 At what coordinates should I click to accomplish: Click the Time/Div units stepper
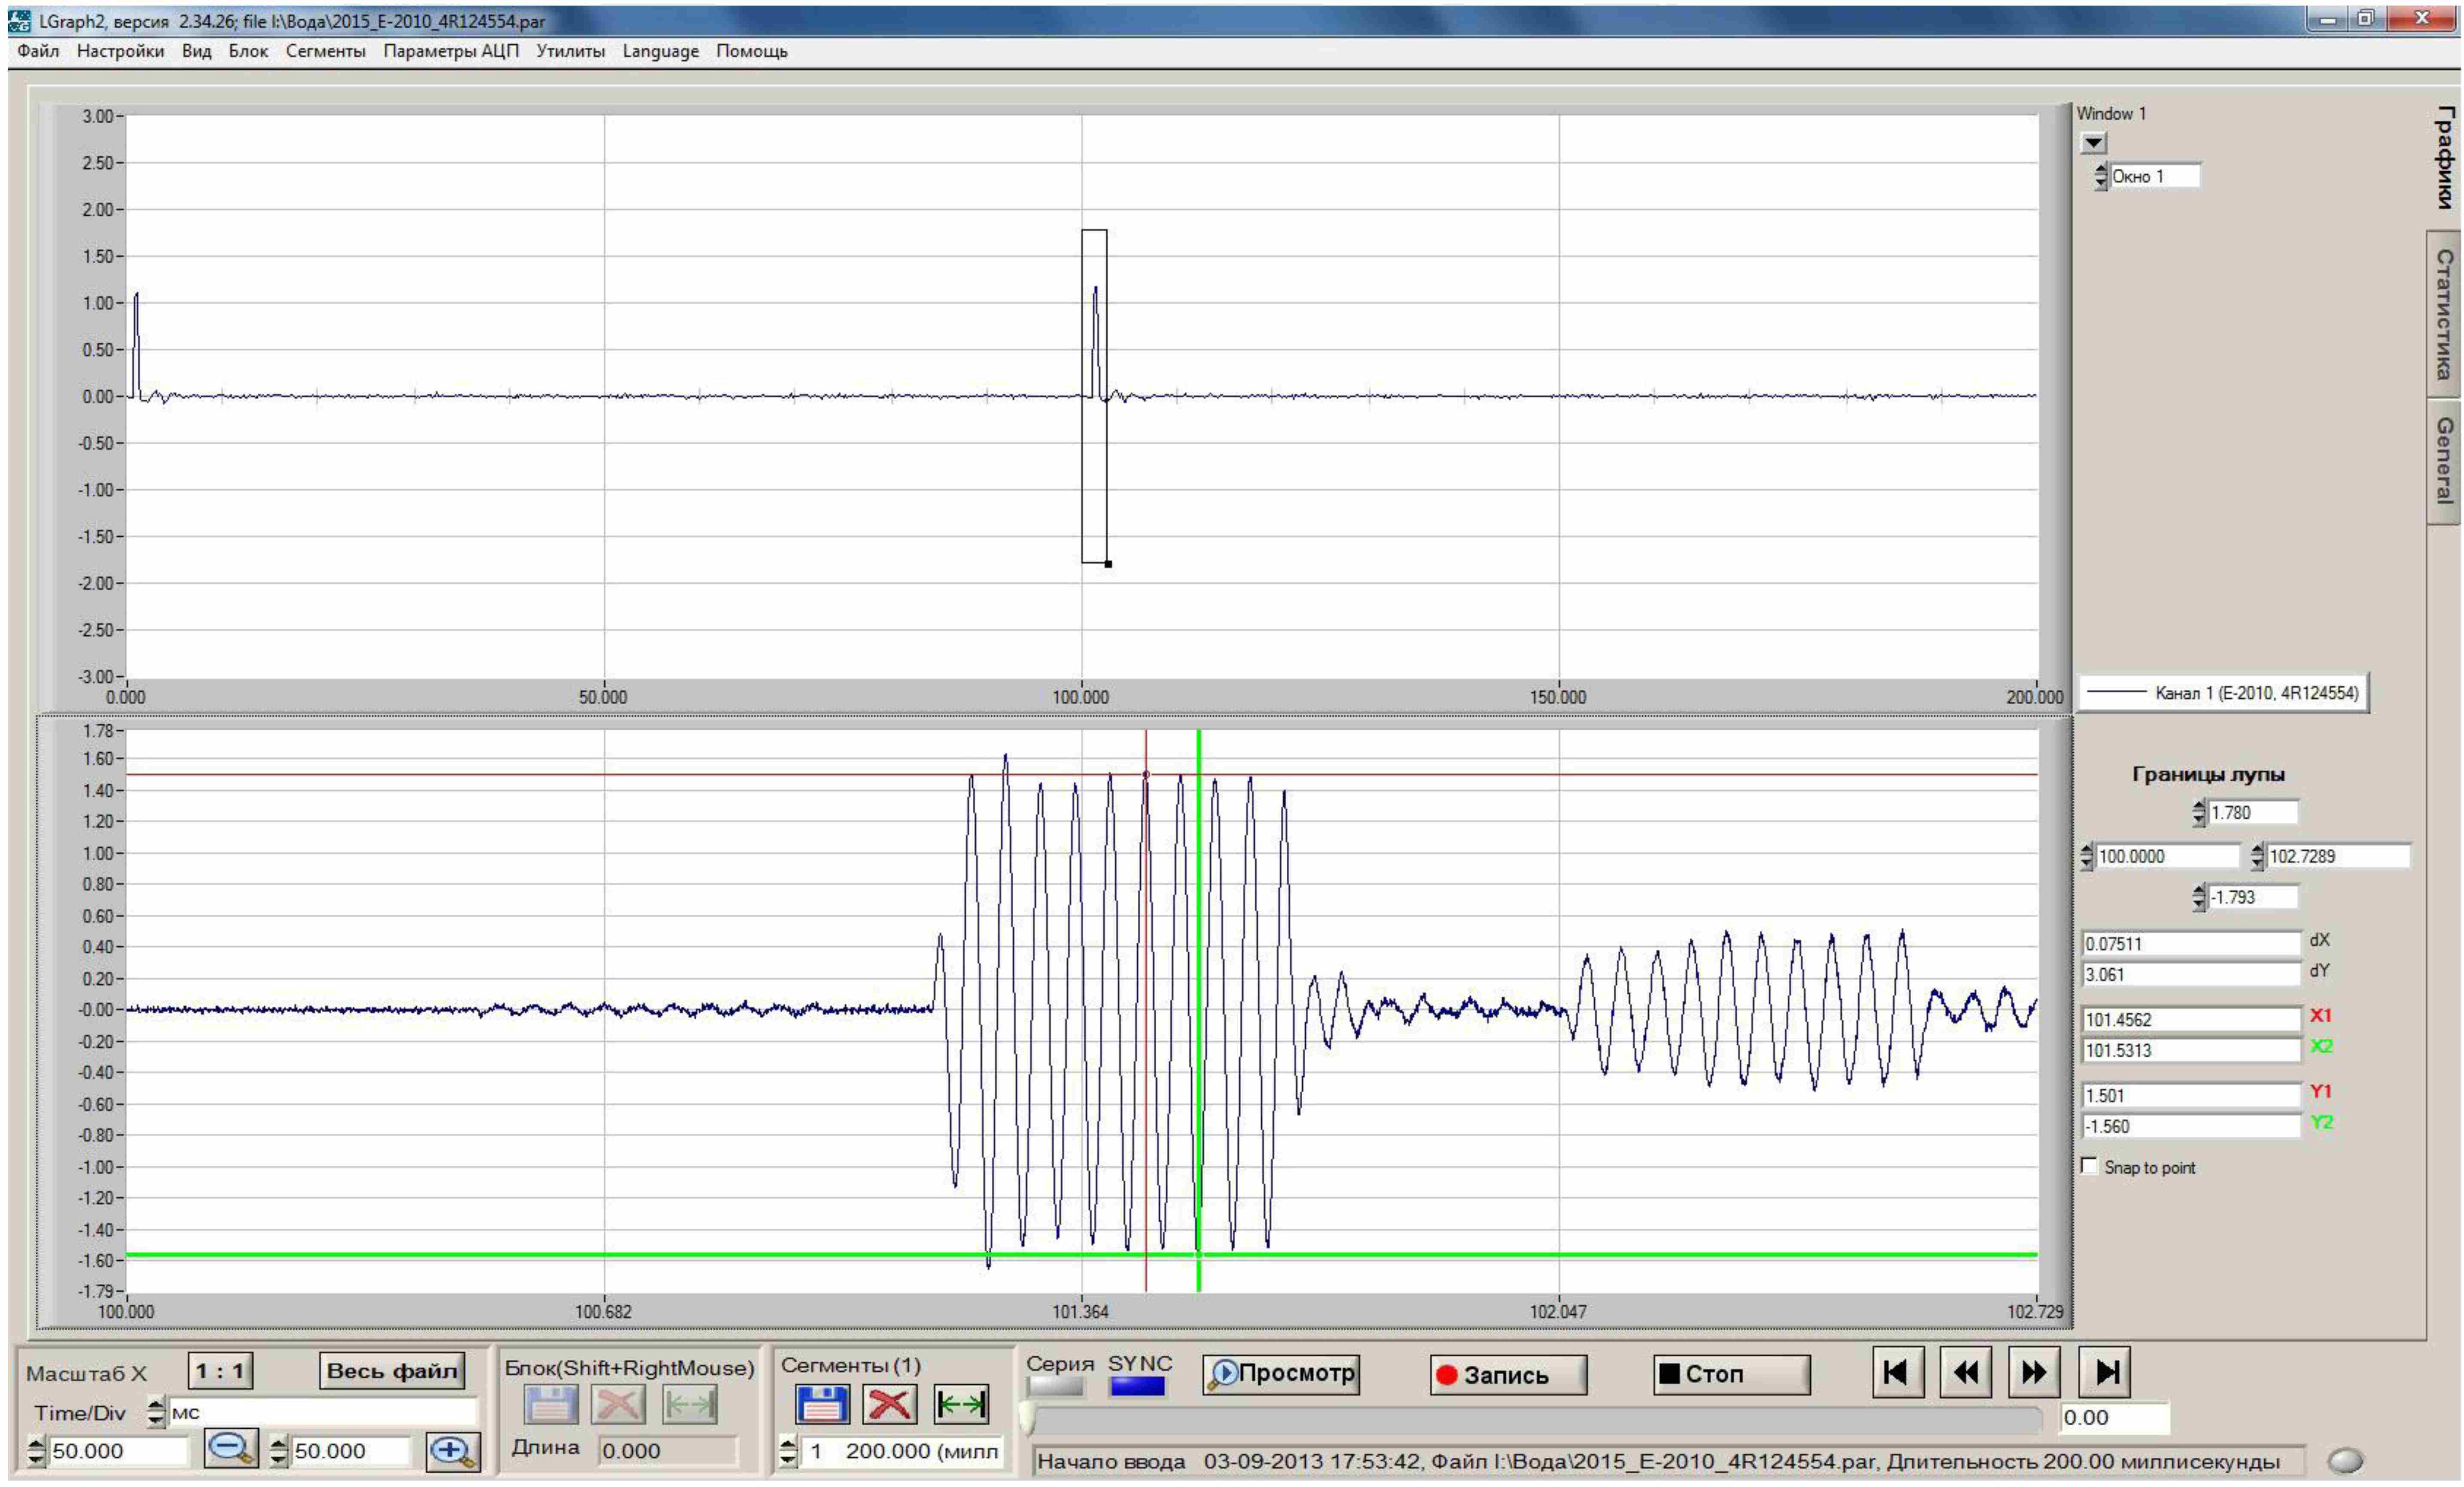coord(155,1412)
